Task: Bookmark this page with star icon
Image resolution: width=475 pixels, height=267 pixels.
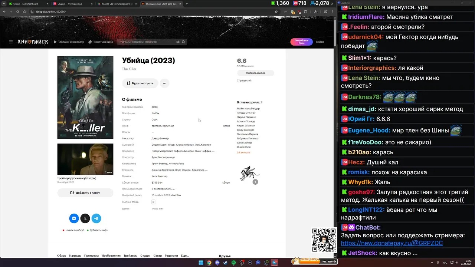Action: point(276,11)
